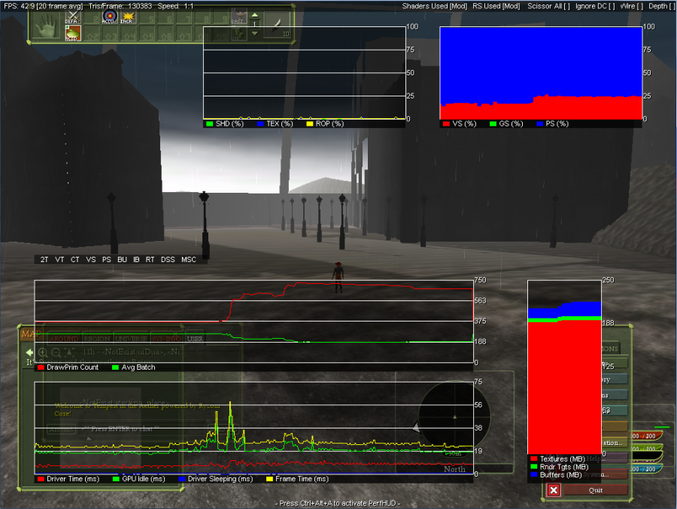Click the Quit button
Screen dimensions: 677x509
(x=594, y=490)
